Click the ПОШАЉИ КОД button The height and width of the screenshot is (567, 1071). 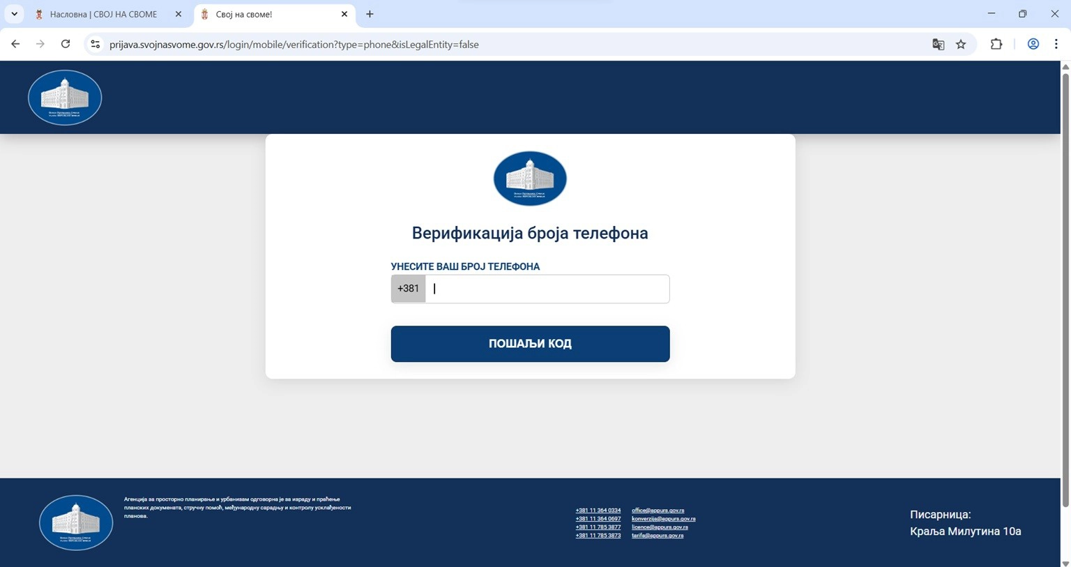point(530,344)
